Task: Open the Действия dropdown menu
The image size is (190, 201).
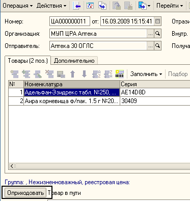Action: (x=51, y=6)
